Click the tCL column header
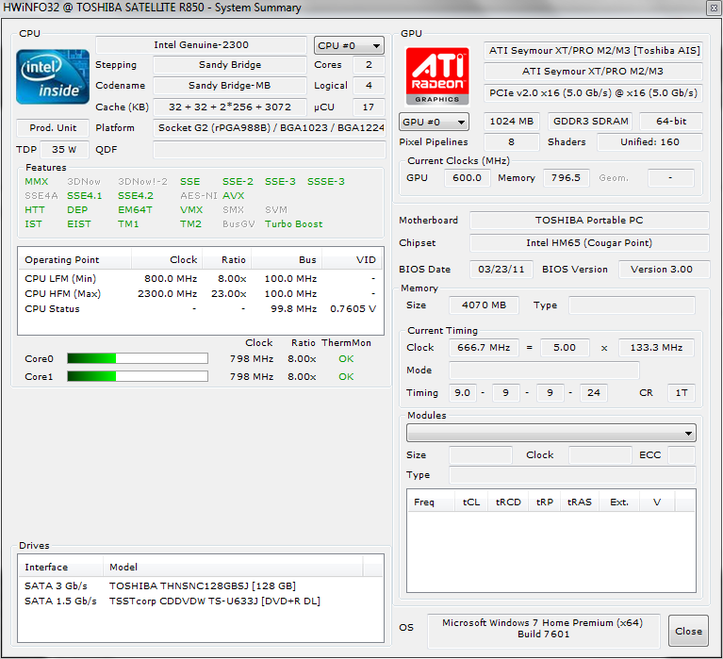Screen dimensions: 723x659 [471, 502]
